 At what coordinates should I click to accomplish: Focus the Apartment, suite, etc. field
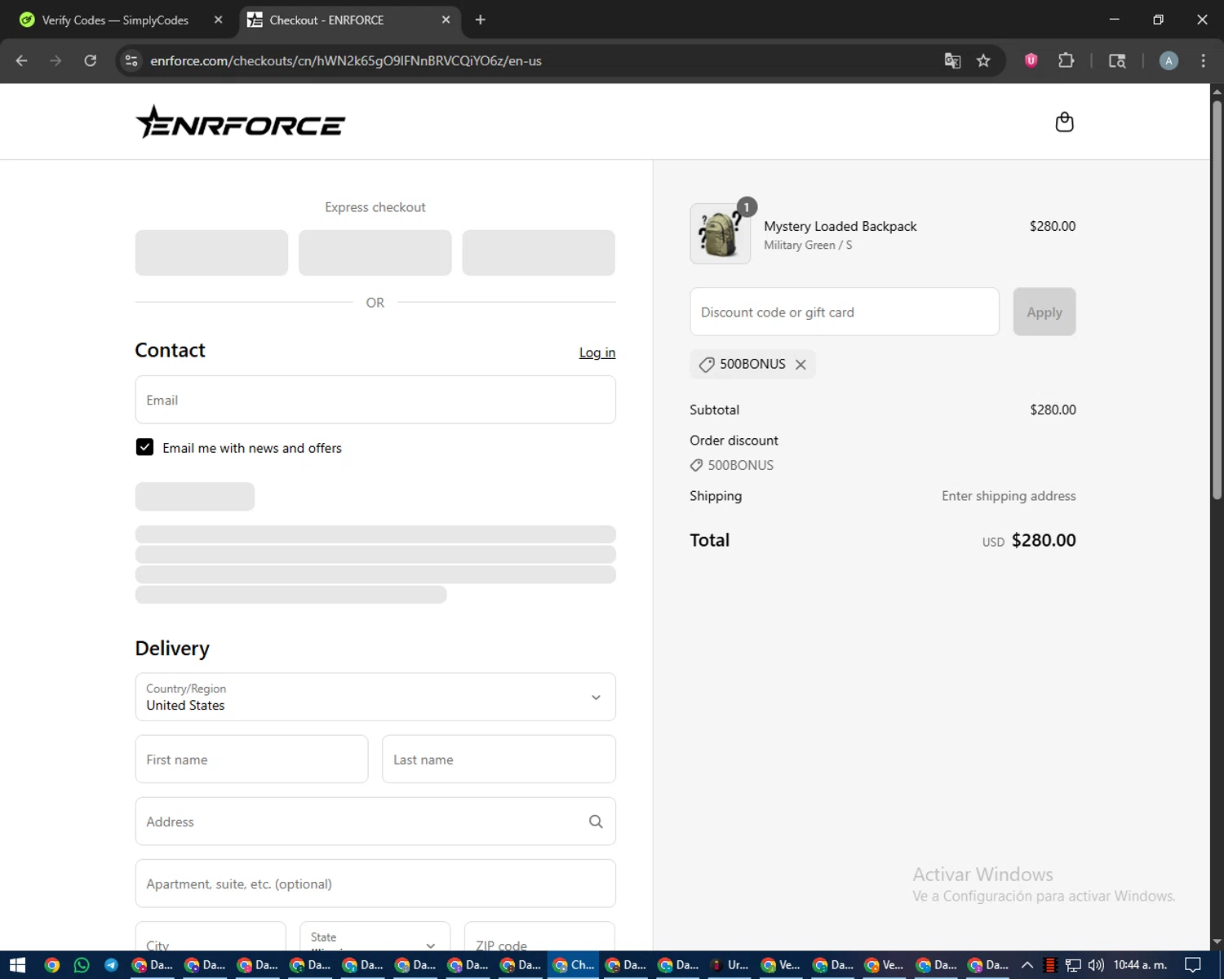pos(375,884)
